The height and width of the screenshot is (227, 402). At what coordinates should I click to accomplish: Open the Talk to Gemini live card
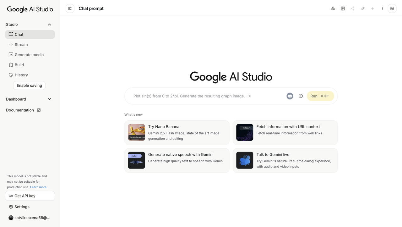[285, 161]
